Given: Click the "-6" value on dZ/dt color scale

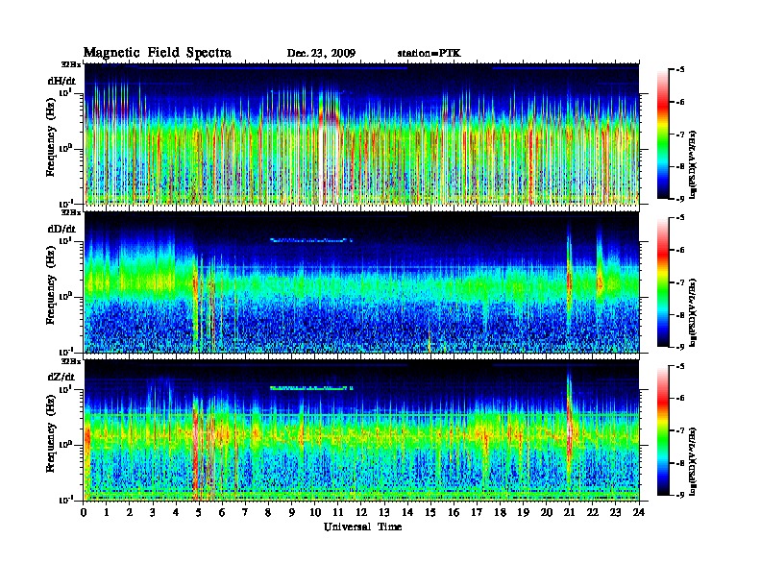Looking at the screenshot, I should click(680, 399).
